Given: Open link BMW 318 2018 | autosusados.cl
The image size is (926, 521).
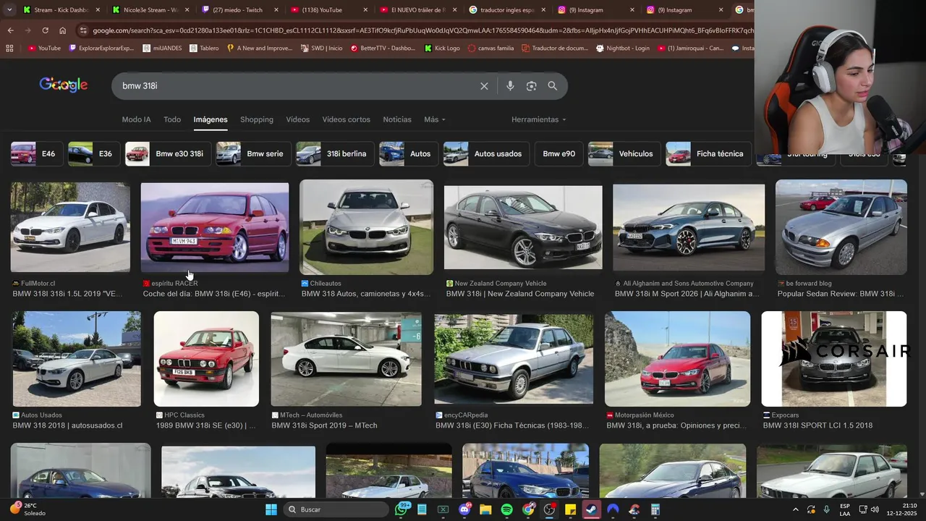Looking at the screenshot, I should [x=67, y=425].
